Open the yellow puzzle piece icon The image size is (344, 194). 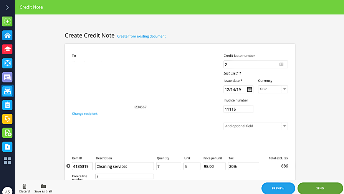pos(7,119)
